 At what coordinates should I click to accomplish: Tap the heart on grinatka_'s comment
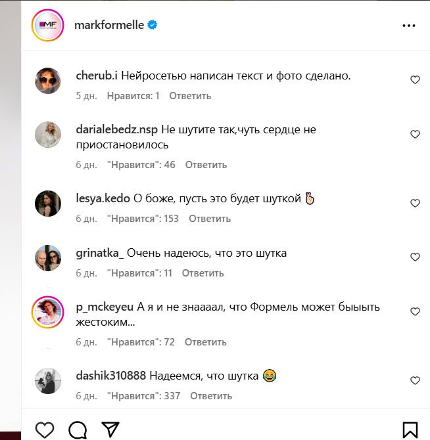coord(415,257)
